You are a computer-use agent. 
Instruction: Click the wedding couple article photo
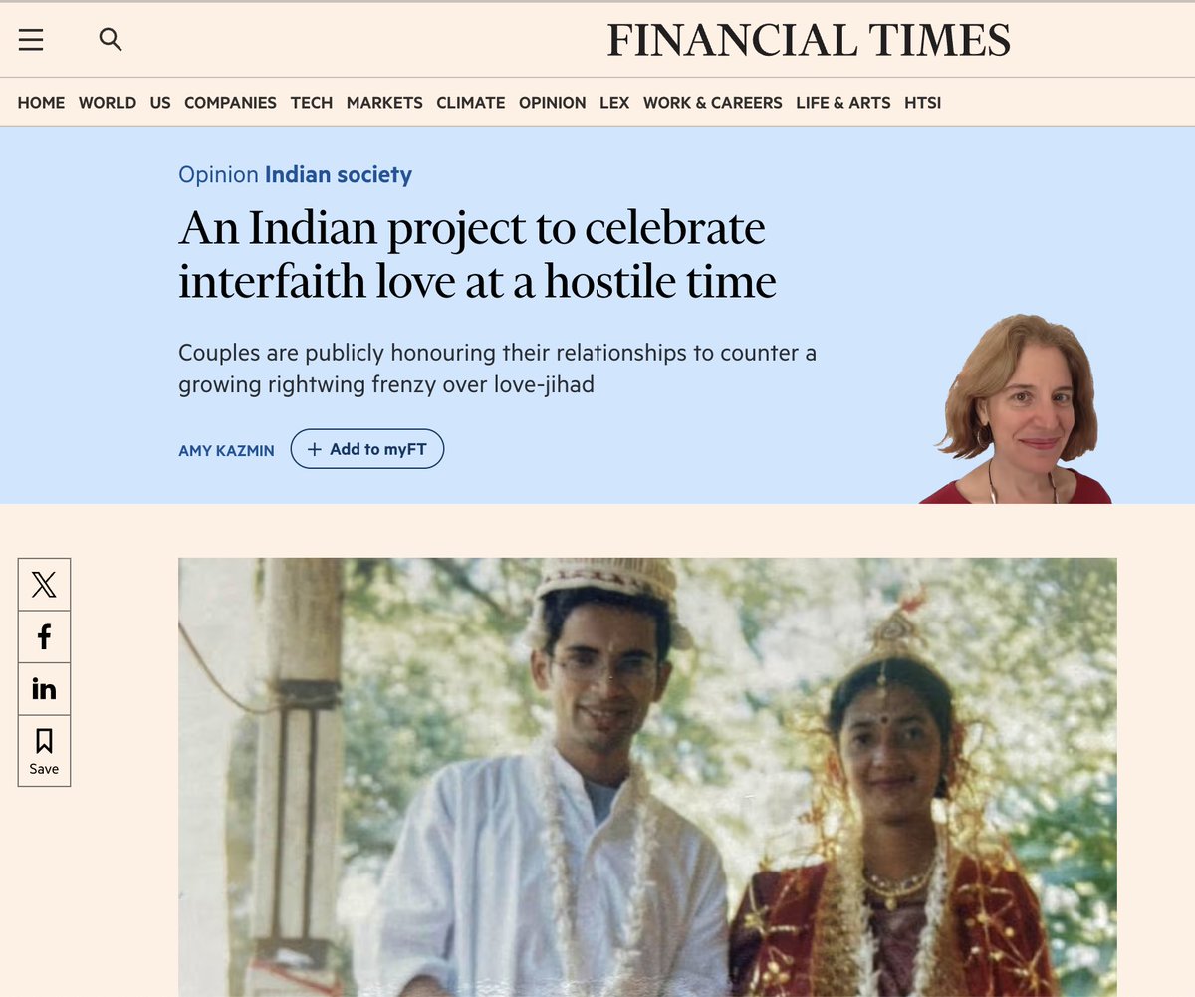(x=647, y=777)
